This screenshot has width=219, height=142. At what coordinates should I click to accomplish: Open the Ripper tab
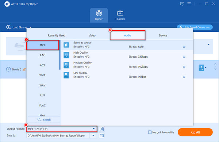99,15
